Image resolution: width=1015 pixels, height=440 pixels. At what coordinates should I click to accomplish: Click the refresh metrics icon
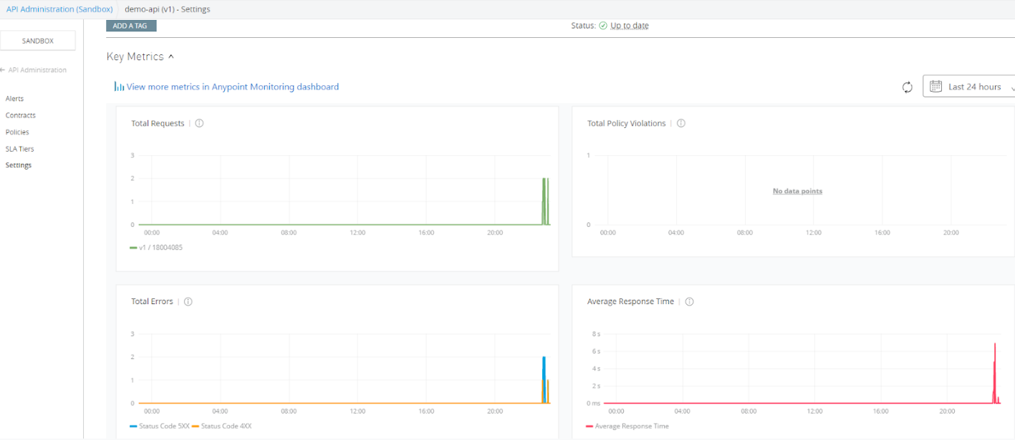point(907,87)
